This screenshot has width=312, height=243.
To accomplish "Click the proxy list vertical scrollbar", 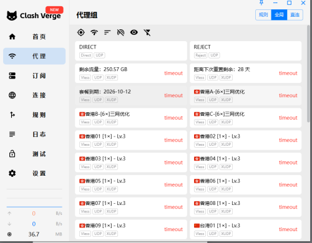I will [308, 74].
